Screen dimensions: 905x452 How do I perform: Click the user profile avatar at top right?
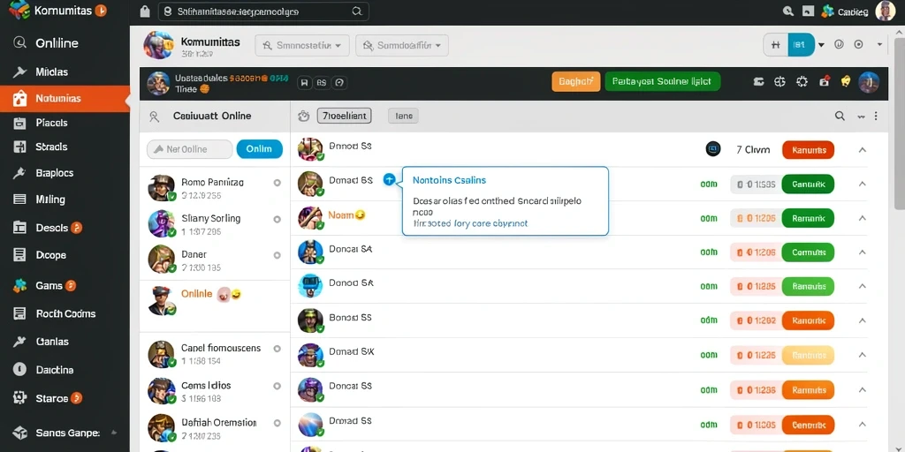click(x=886, y=11)
